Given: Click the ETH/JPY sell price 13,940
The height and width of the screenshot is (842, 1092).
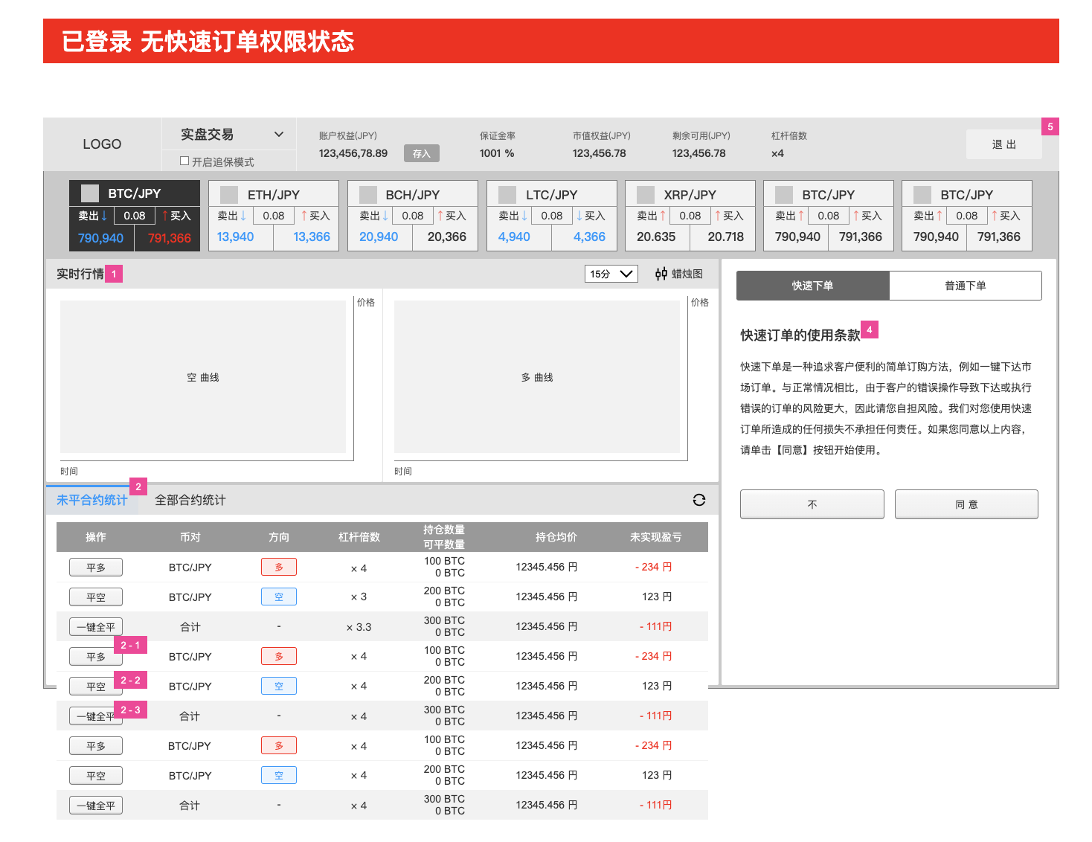Looking at the screenshot, I should pos(235,237).
